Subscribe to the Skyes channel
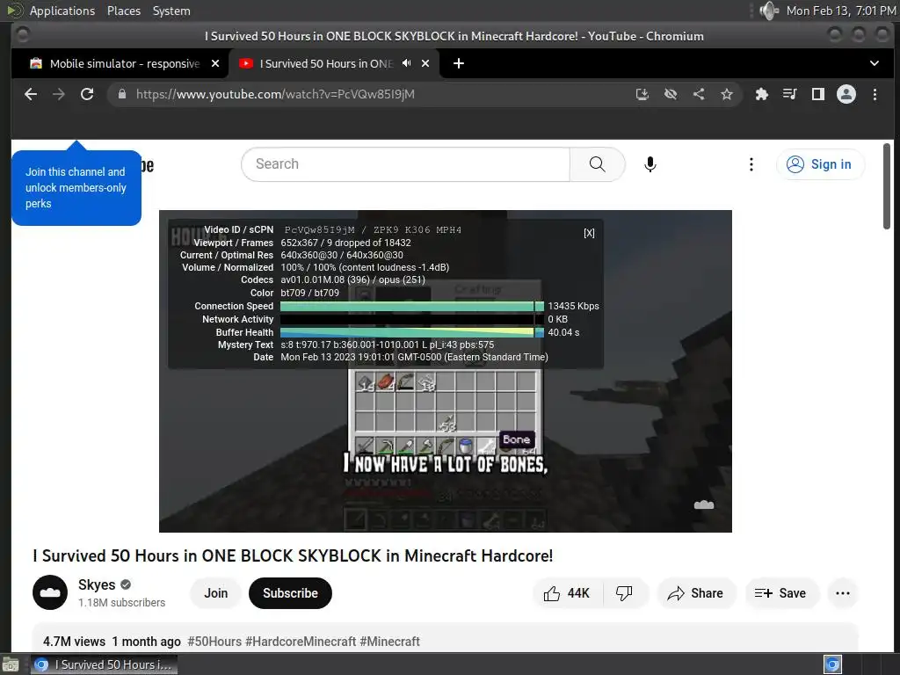The width and height of the screenshot is (900, 675). coord(290,593)
